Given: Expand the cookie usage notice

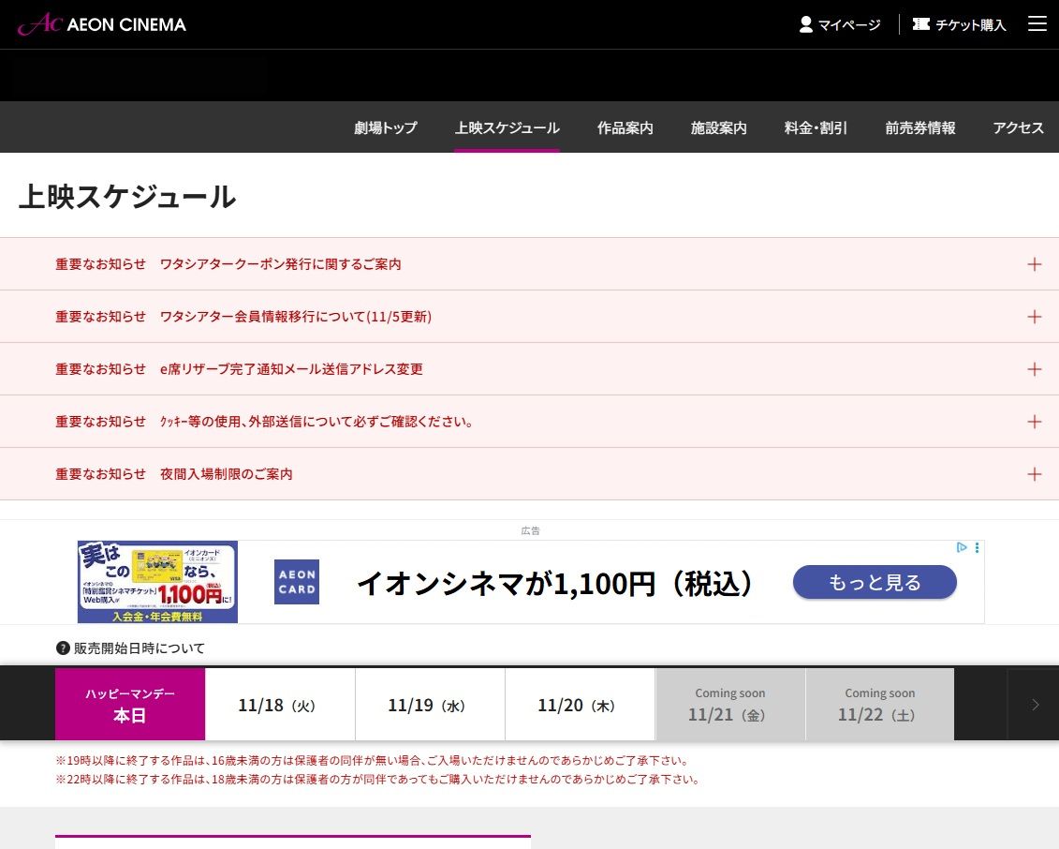Looking at the screenshot, I should point(1034,422).
